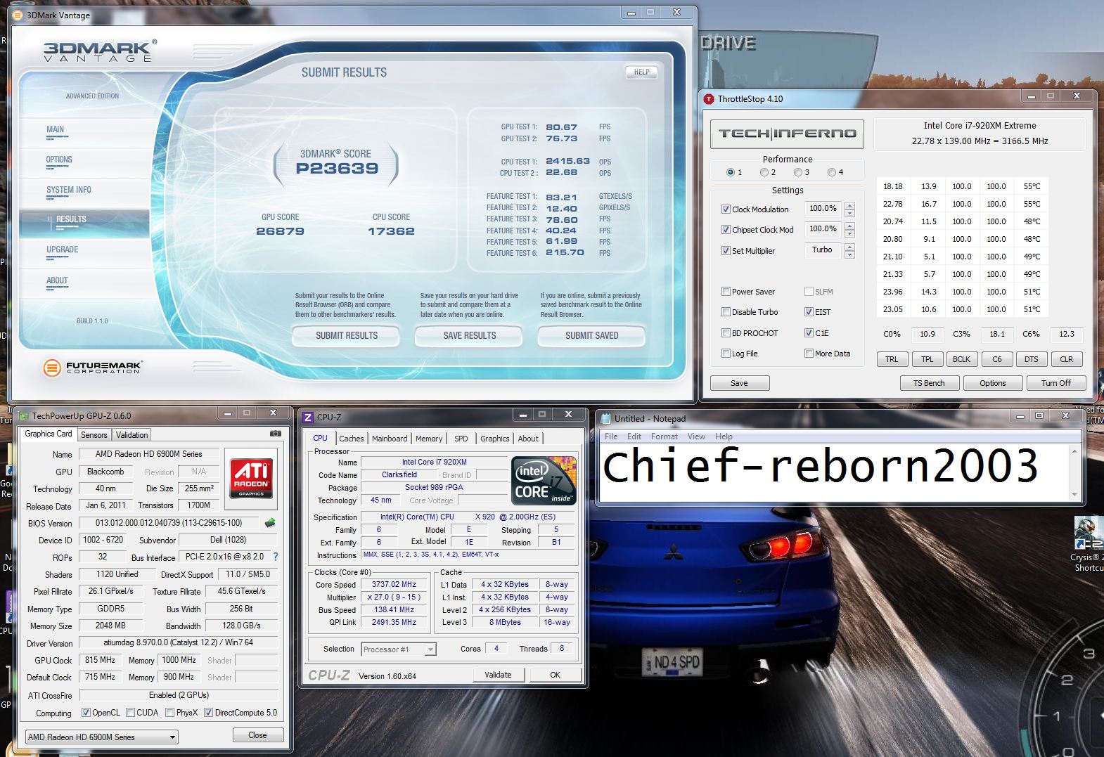
Task: Click the GPU-Z camera screenshot icon
Action: pyautogui.click(x=276, y=434)
